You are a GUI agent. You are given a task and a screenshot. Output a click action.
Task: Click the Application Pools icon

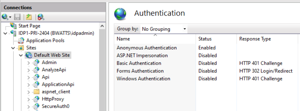21,41
